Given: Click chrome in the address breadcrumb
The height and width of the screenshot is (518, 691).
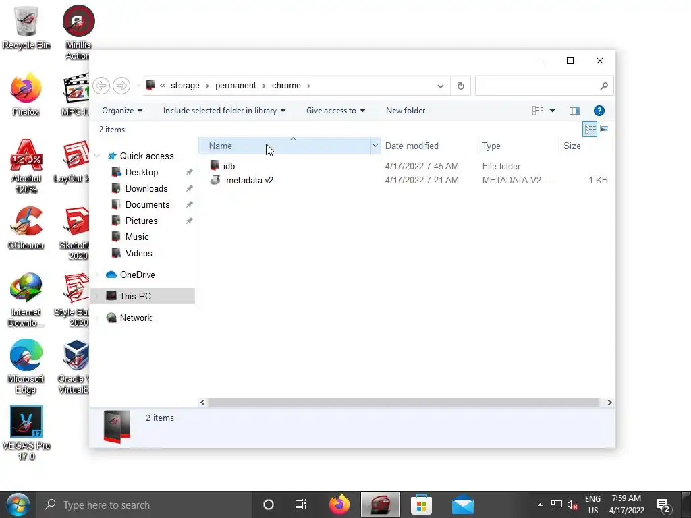Looking at the screenshot, I should pos(286,86).
